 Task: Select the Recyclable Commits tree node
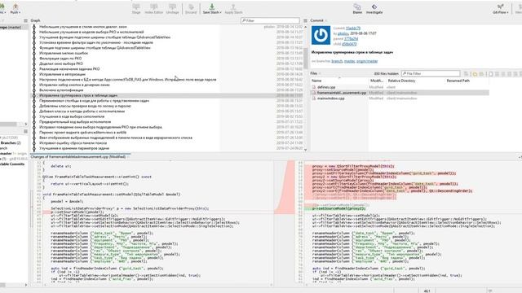coord(12,164)
